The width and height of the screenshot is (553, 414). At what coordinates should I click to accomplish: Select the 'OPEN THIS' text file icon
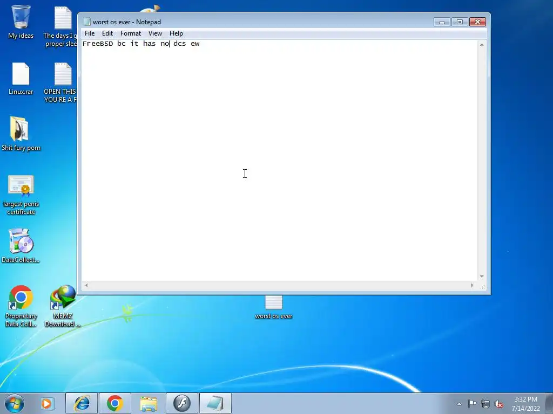(60, 82)
